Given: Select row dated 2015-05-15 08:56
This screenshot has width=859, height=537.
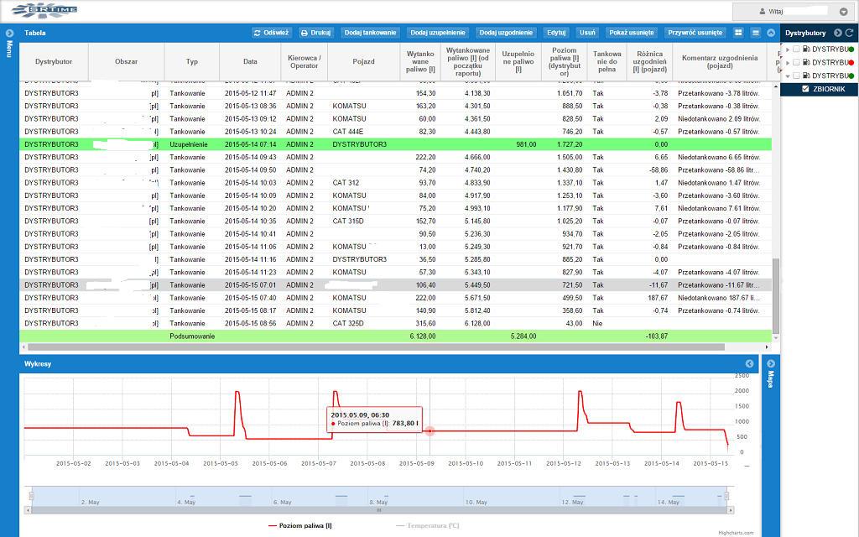Looking at the screenshot, I should [x=396, y=324].
